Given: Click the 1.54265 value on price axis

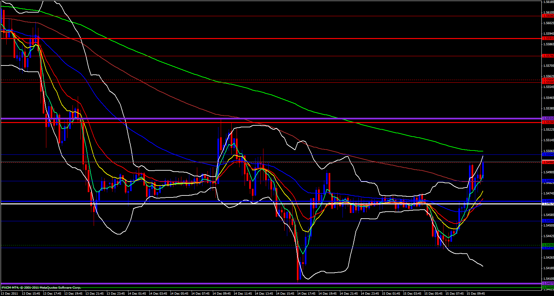Looking at the screenshot, I should [548, 257].
